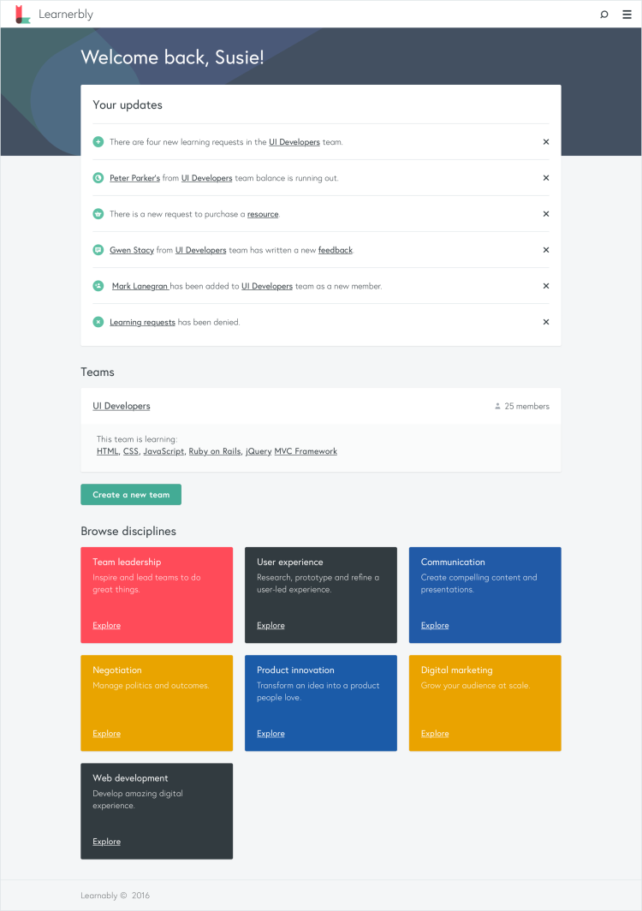Dismiss the four new learning requests update
Screen dimensions: 642x911
coord(546,142)
